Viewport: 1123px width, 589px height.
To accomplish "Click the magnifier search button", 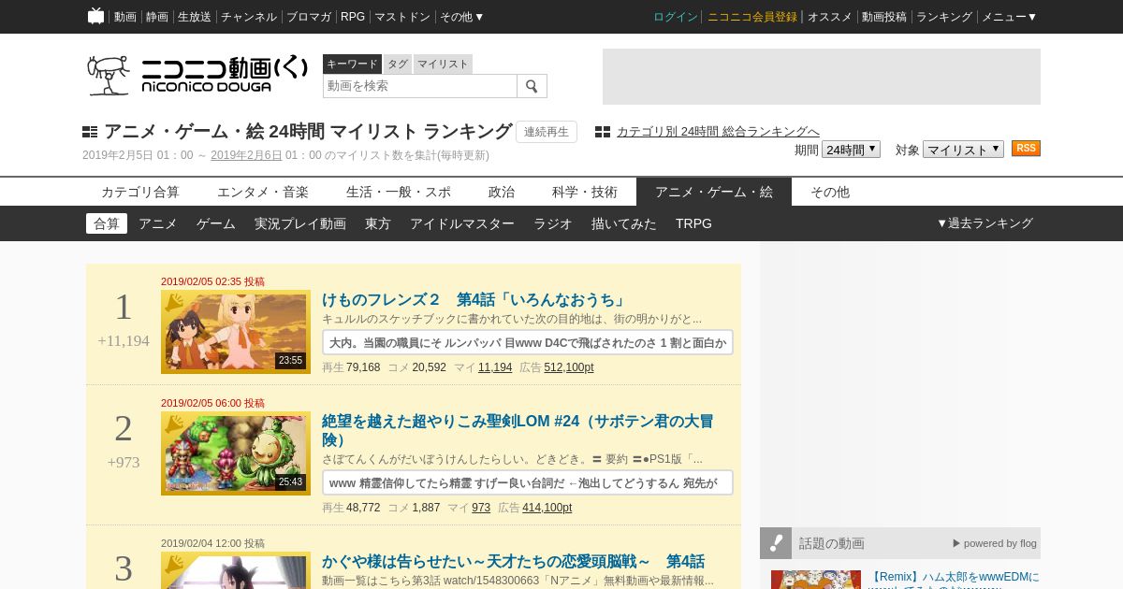I will [532, 86].
